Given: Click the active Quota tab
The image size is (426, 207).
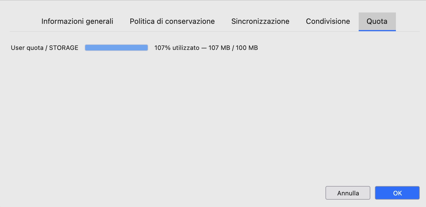Looking at the screenshot, I should point(377,21).
